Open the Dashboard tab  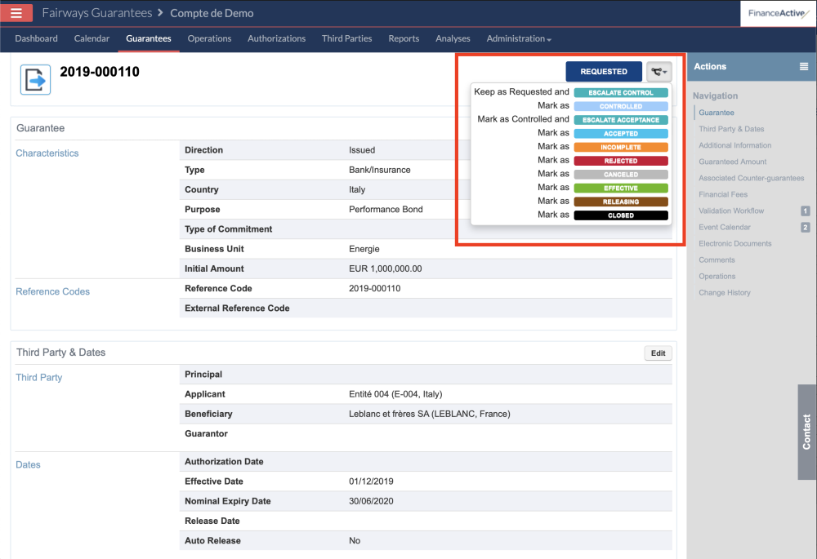pos(37,38)
